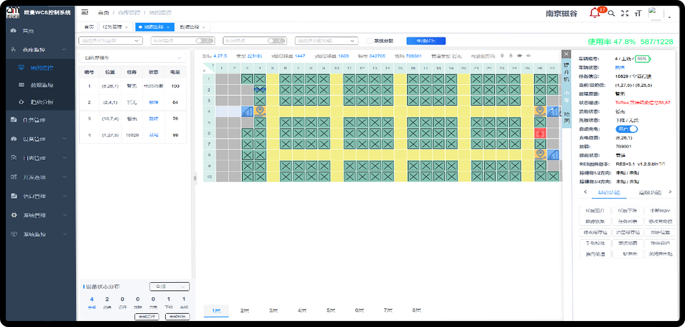Close the vehicle detail panel with X

566,54
